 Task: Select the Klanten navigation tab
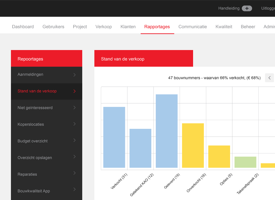tap(128, 27)
